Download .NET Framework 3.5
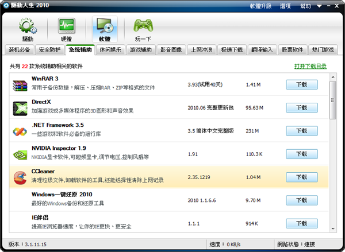 click(x=302, y=131)
